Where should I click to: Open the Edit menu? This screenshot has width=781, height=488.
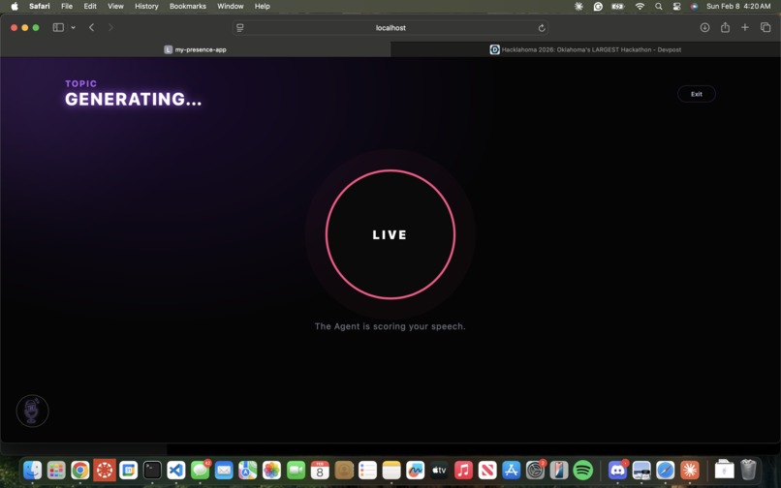coord(90,6)
